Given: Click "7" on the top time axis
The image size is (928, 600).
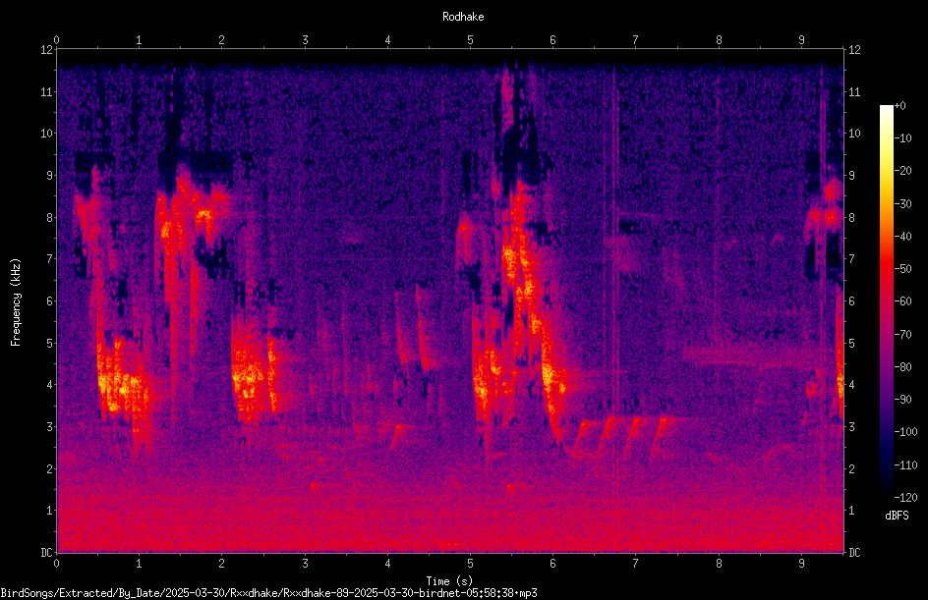Looking at the screenshot, I should click(636, 40).
